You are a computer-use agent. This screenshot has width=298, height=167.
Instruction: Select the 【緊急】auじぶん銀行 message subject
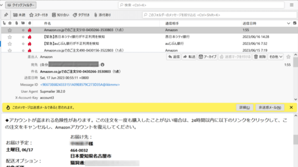(x=71, y=43)
